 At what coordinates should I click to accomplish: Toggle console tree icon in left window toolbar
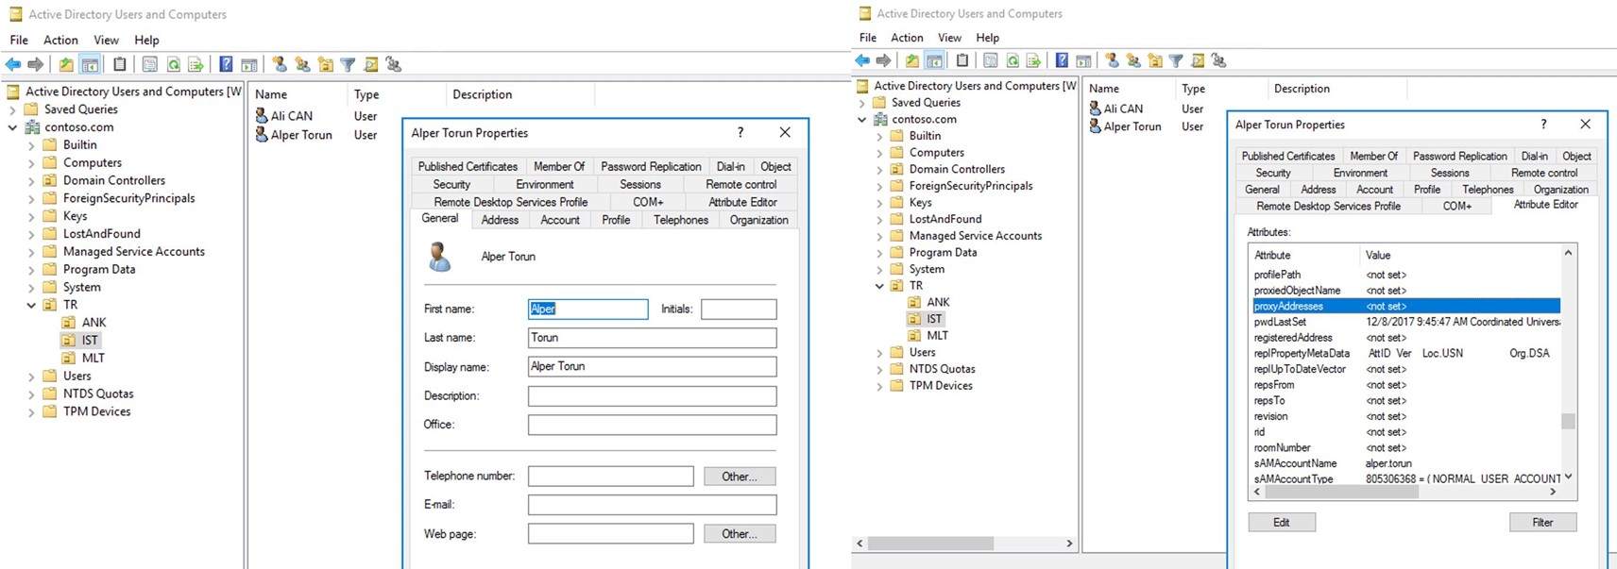pos(90,64)
